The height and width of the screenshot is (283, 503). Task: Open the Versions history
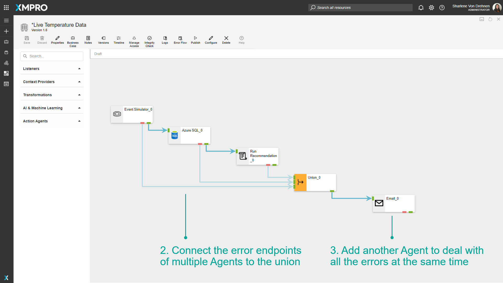pyautogui.click(x=103, y=40)
